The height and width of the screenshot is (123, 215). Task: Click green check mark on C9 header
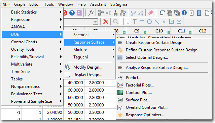[x=145, y=32]
